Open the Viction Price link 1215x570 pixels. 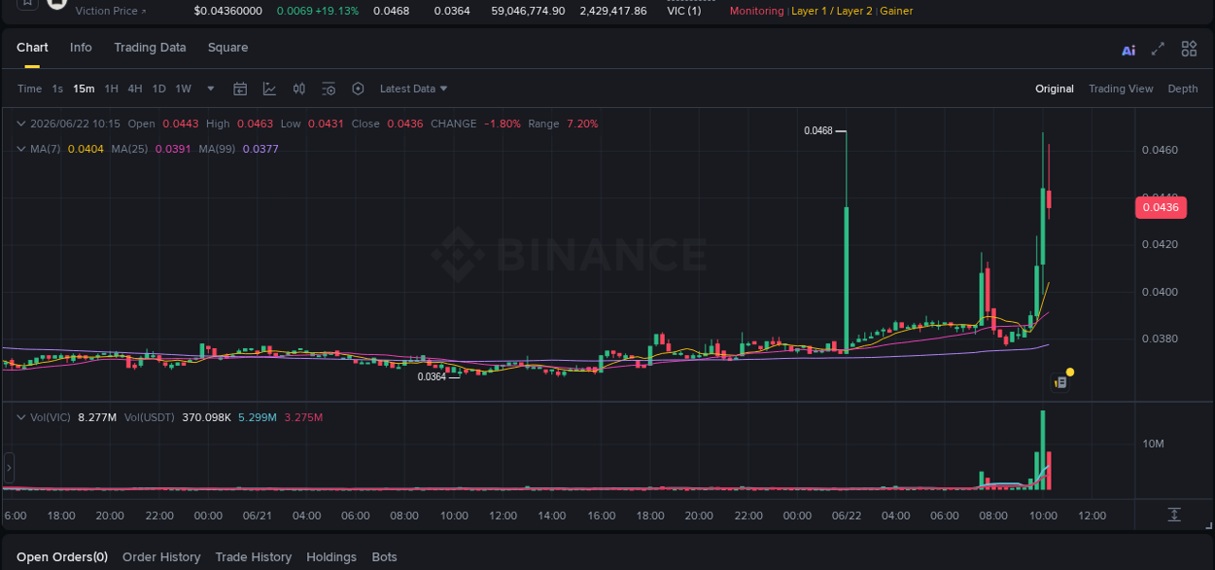click(x=111, y=12)
